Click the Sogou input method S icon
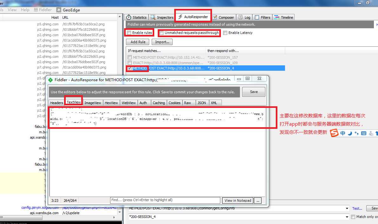This screenshot has width=378, height=224. point(334,133)
